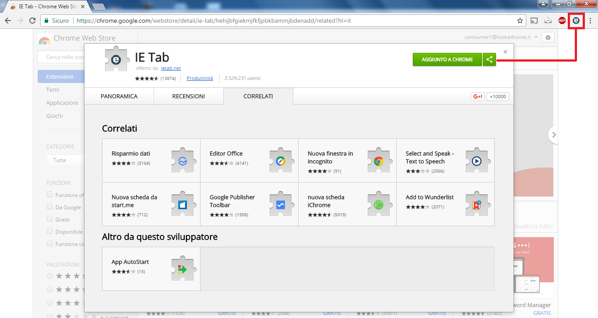The image size is (598, 318).
Task: Open the ietab.net developer link
Action: [x=171, y=68]
